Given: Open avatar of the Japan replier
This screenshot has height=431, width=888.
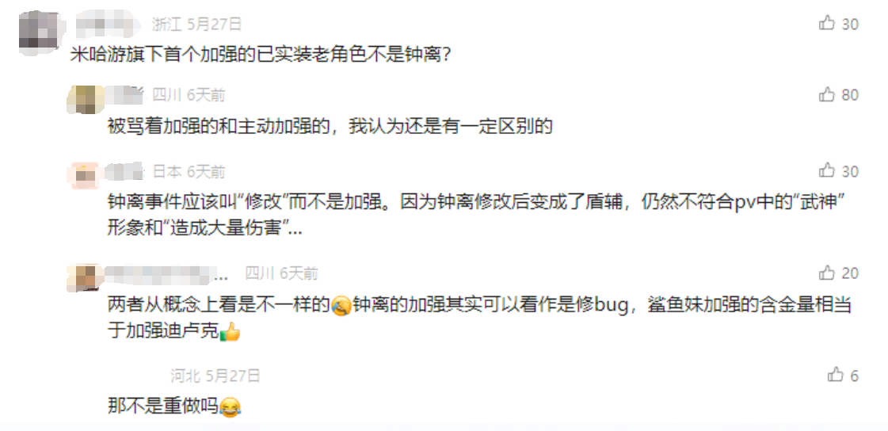Looking at the screenshot, I should click(85, 175).
